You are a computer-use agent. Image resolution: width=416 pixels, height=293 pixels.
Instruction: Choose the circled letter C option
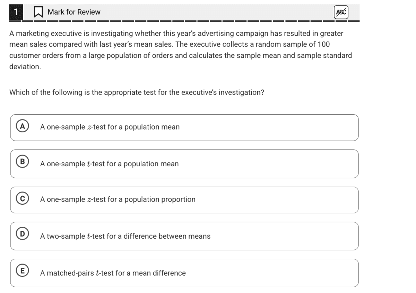click(x=22, y=199)
